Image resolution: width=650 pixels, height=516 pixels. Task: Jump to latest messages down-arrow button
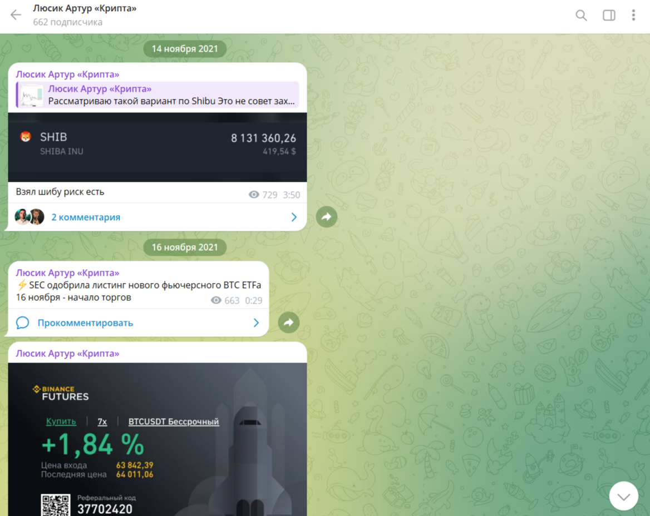pos(623,496)
